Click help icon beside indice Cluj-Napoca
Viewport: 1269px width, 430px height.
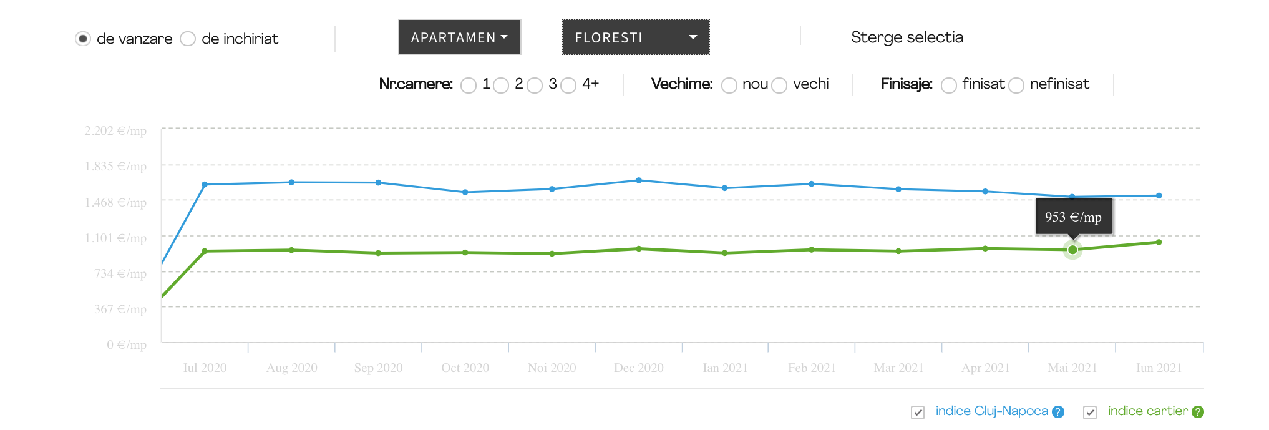tap(1058, 412)
